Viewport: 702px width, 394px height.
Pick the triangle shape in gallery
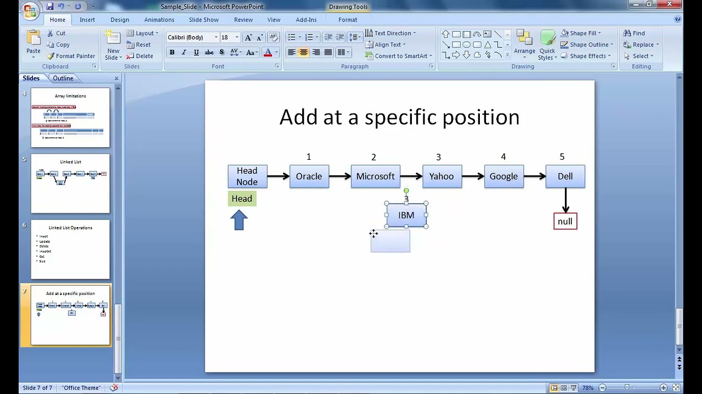487,44
